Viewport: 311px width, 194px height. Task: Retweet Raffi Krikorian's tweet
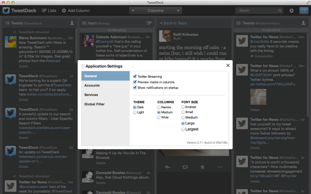coord(185,167)
